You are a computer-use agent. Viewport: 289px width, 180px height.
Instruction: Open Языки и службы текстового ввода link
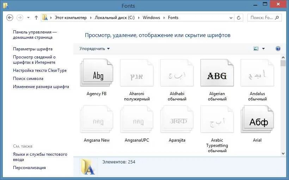click(40, 157)
